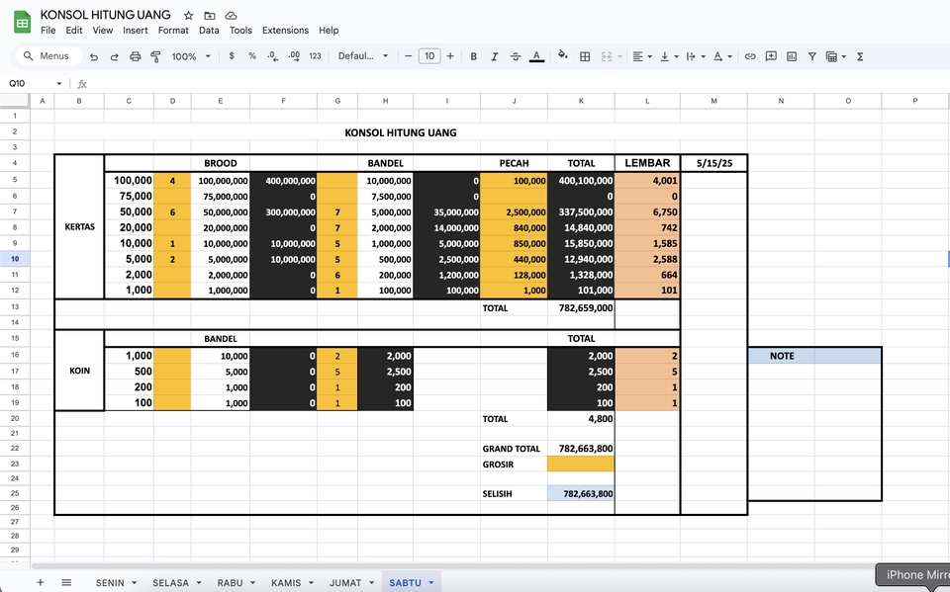Open the Extensions menu
Screen dimensions: 950x592
(x=285, y=31)
